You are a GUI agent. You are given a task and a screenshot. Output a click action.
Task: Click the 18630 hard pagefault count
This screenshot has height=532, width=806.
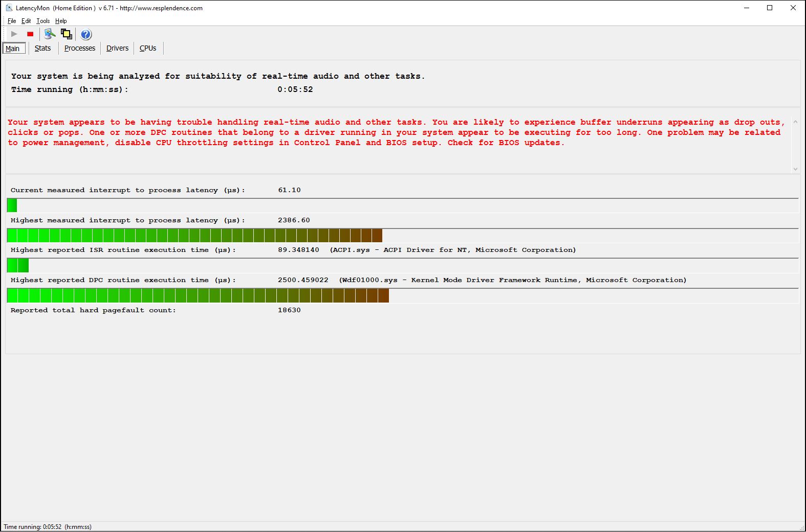tap(289, 310)
